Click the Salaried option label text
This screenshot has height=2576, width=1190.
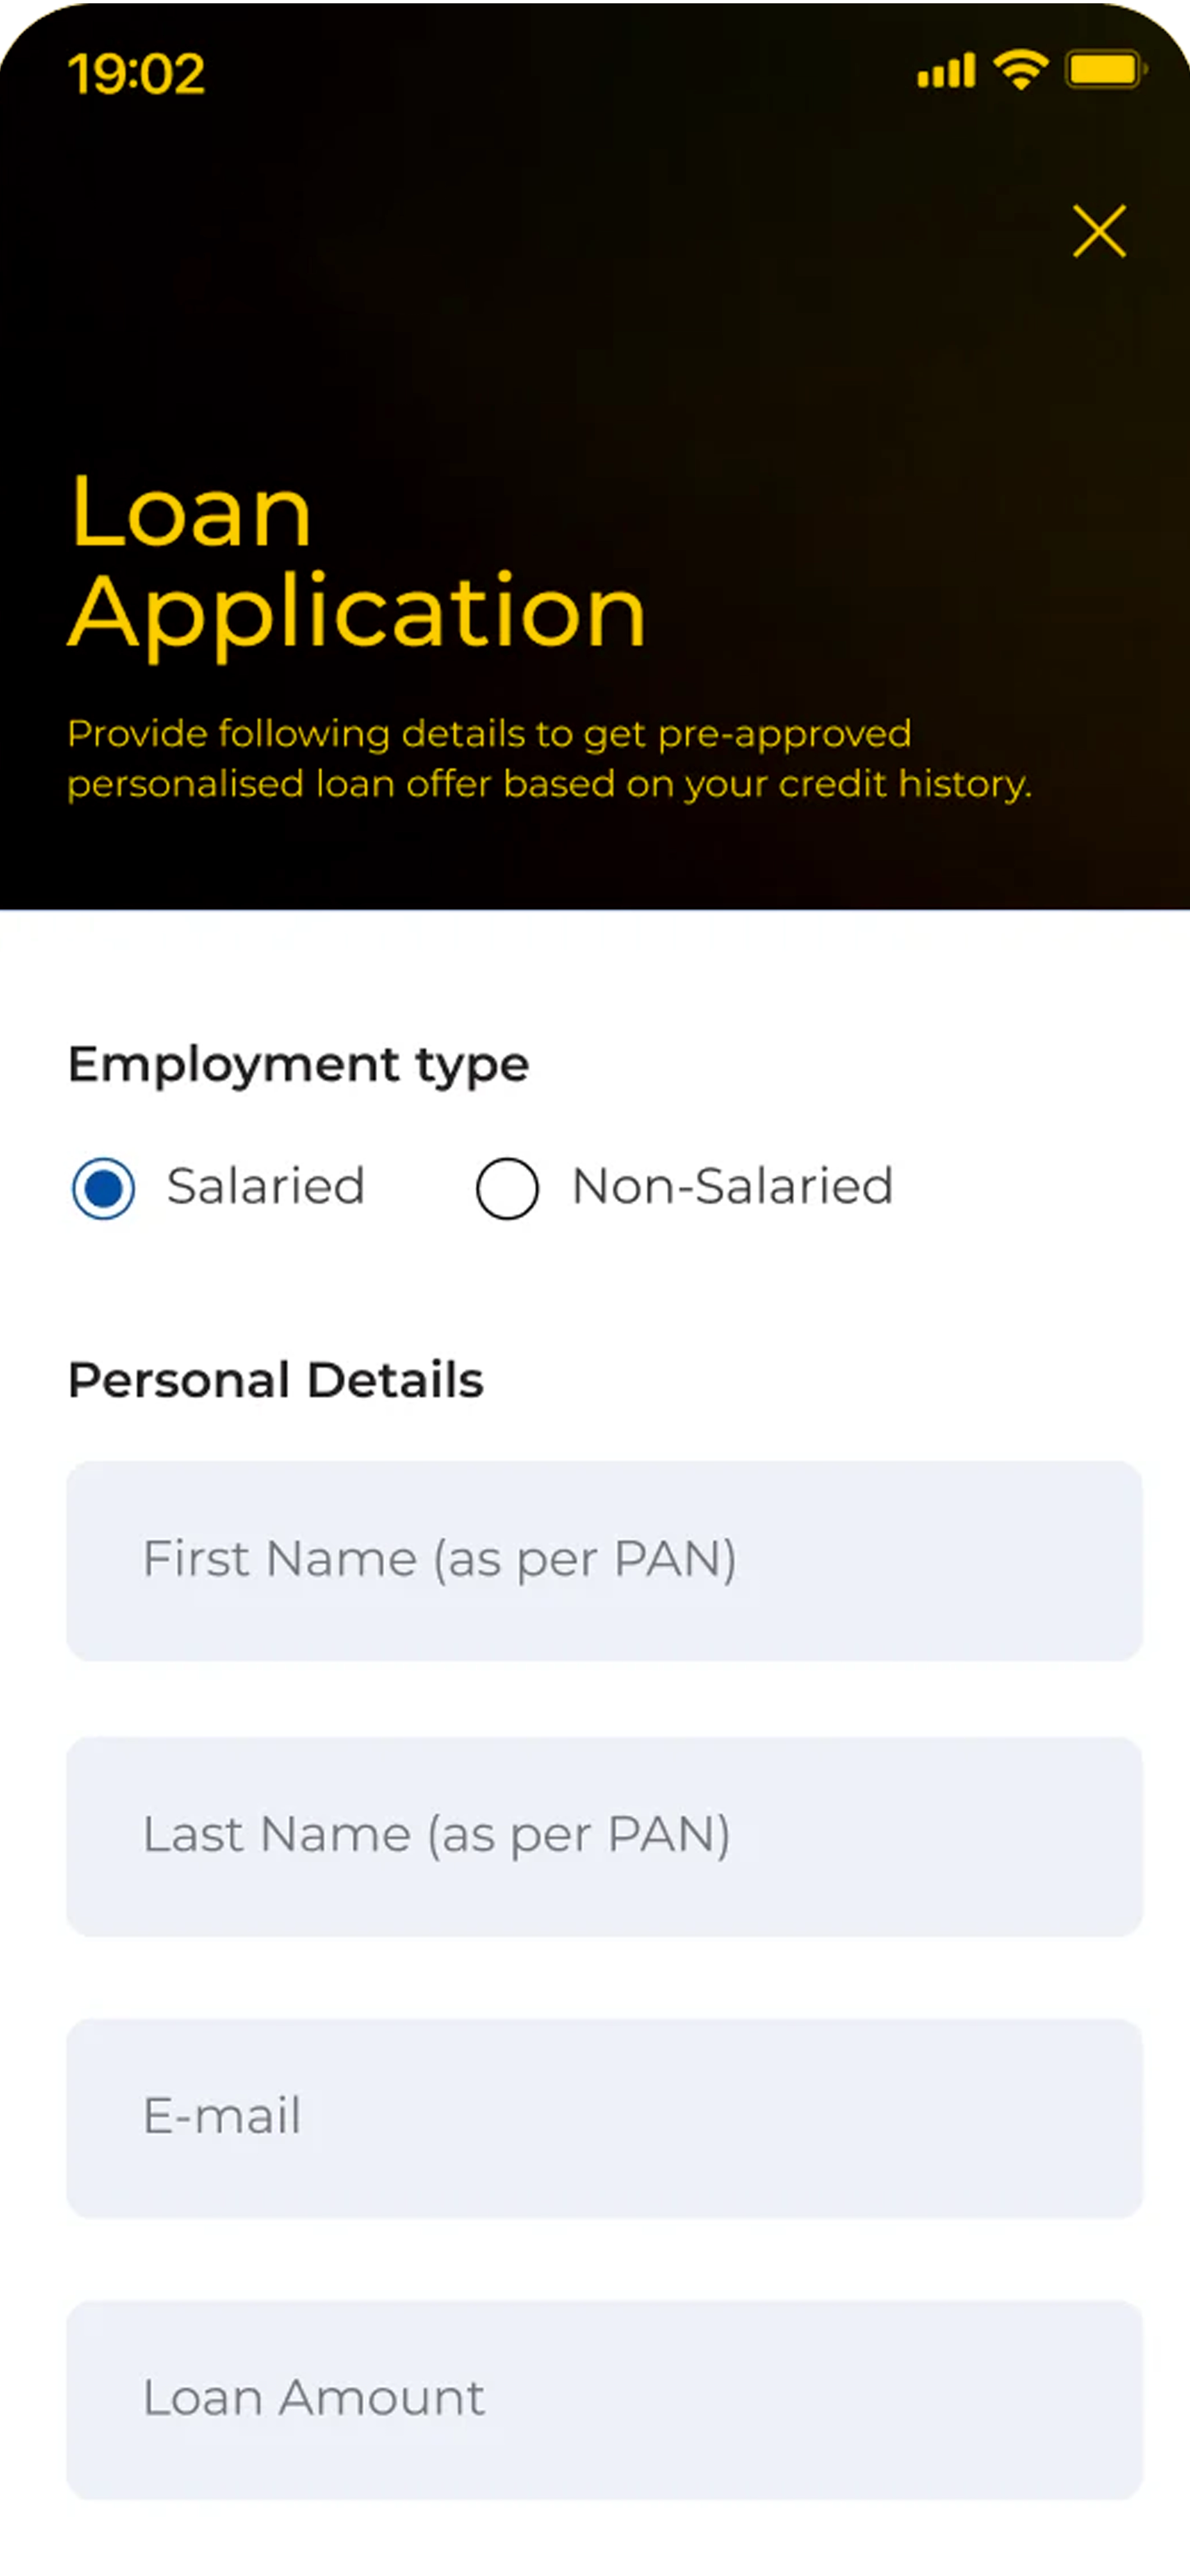(x=265, y=1187)
